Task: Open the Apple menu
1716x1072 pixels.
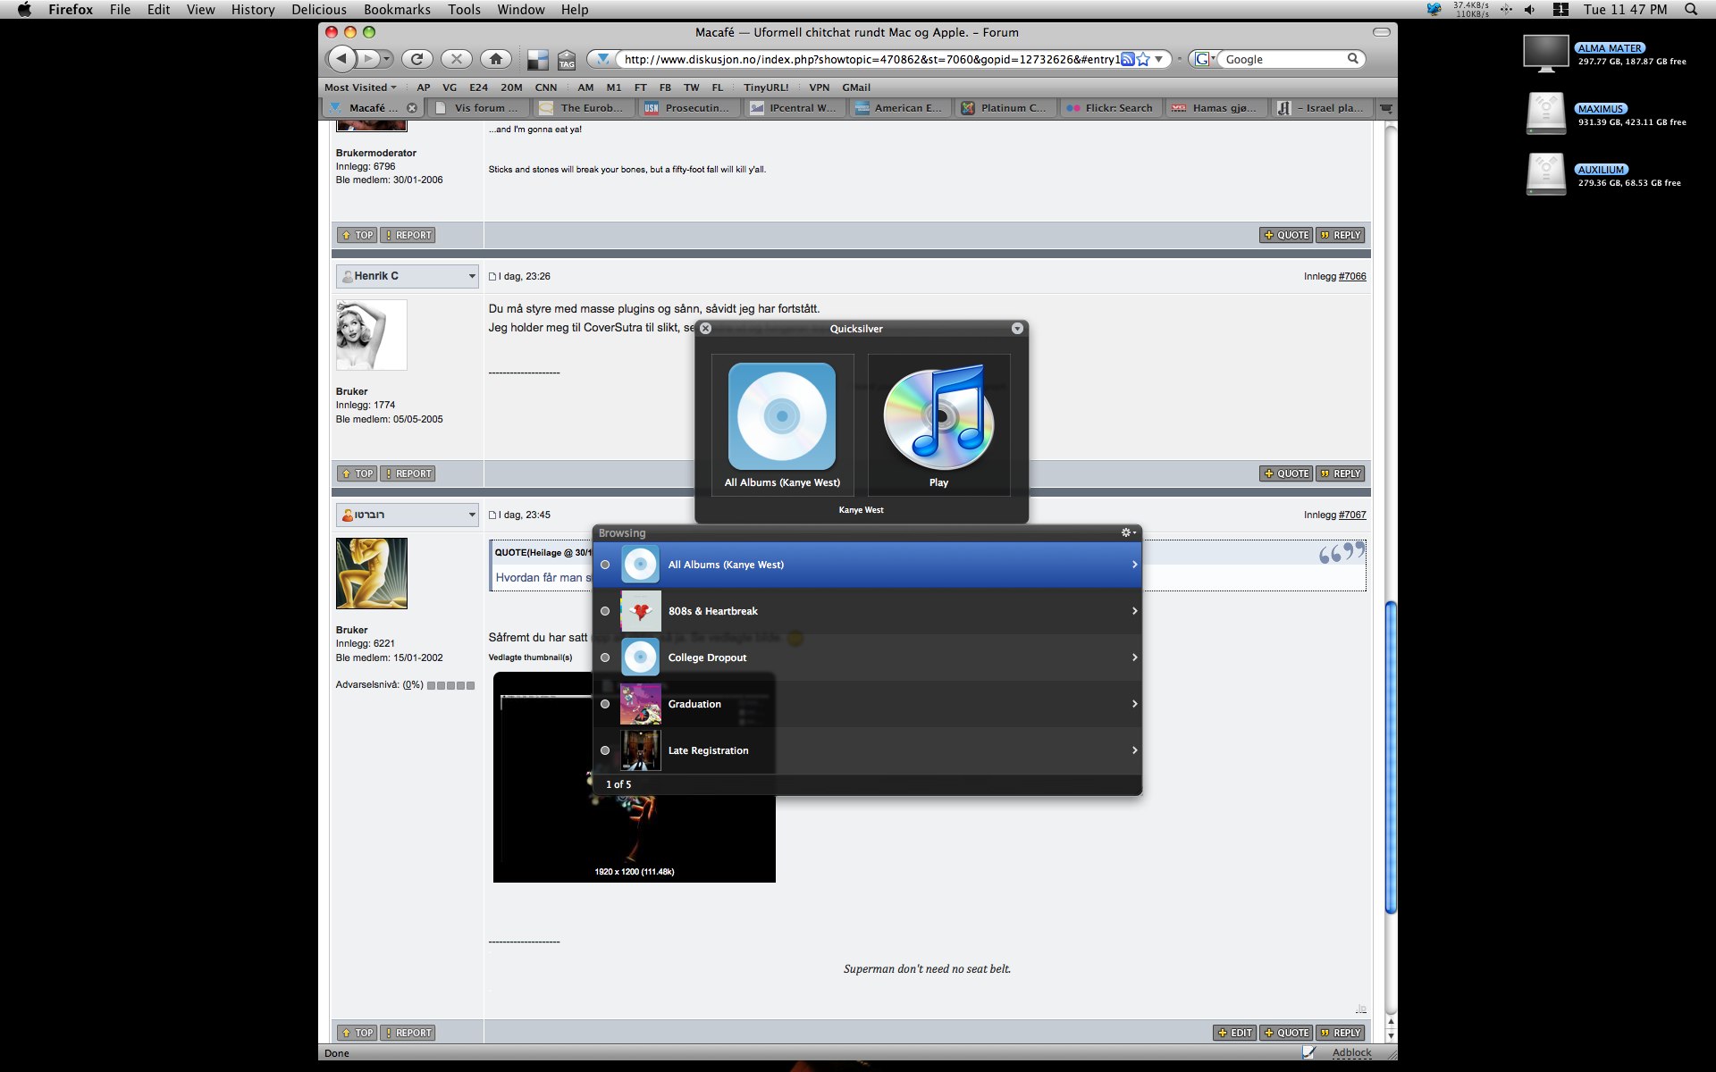Action: click(x=24, y=10)
